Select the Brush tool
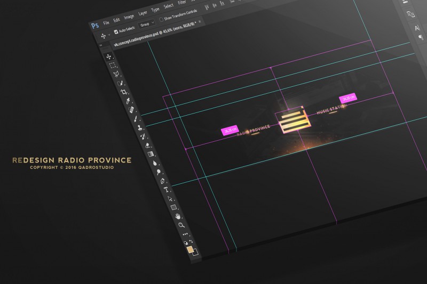 click(x=136, y=119)
